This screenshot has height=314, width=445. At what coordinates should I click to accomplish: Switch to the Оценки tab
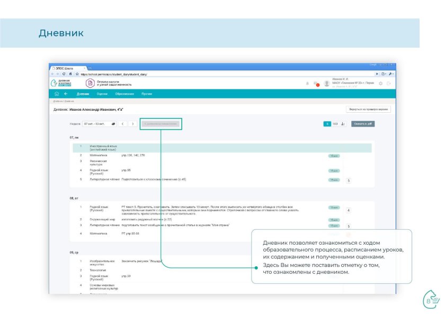tap(102, 94)
